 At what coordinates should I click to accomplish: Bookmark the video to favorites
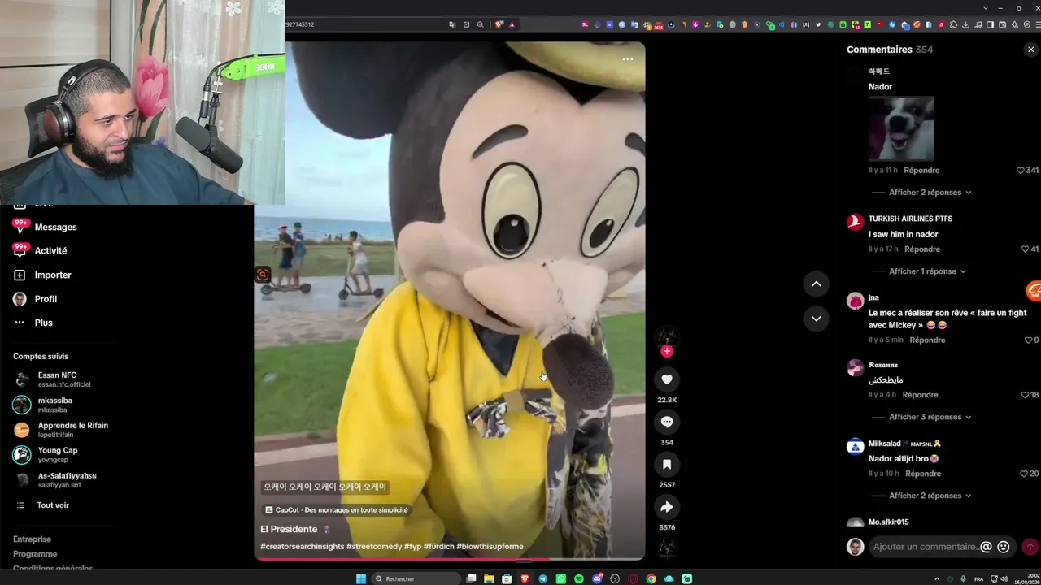click(x=667, y=464)
